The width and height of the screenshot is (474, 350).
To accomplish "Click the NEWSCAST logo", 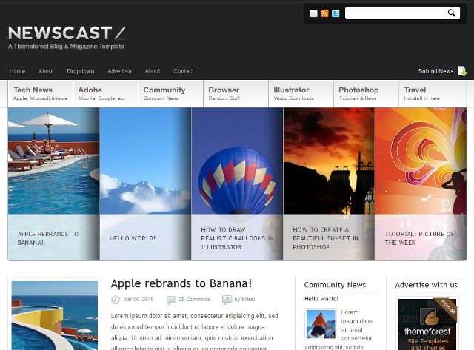I will tap(67, 33).
